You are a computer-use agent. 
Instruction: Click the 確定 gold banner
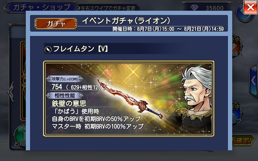coord(243,141)
